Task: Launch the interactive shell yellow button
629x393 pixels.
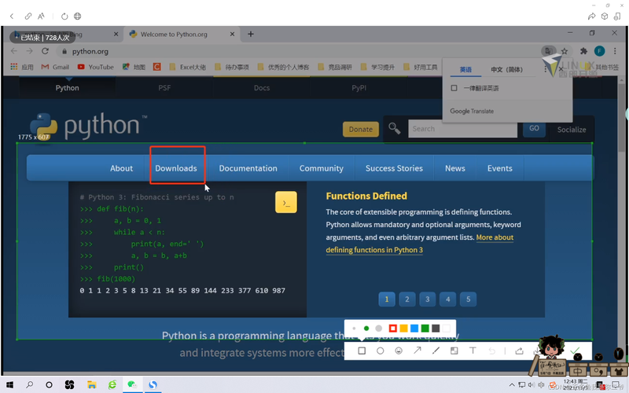Action: (x=286, y=202)
